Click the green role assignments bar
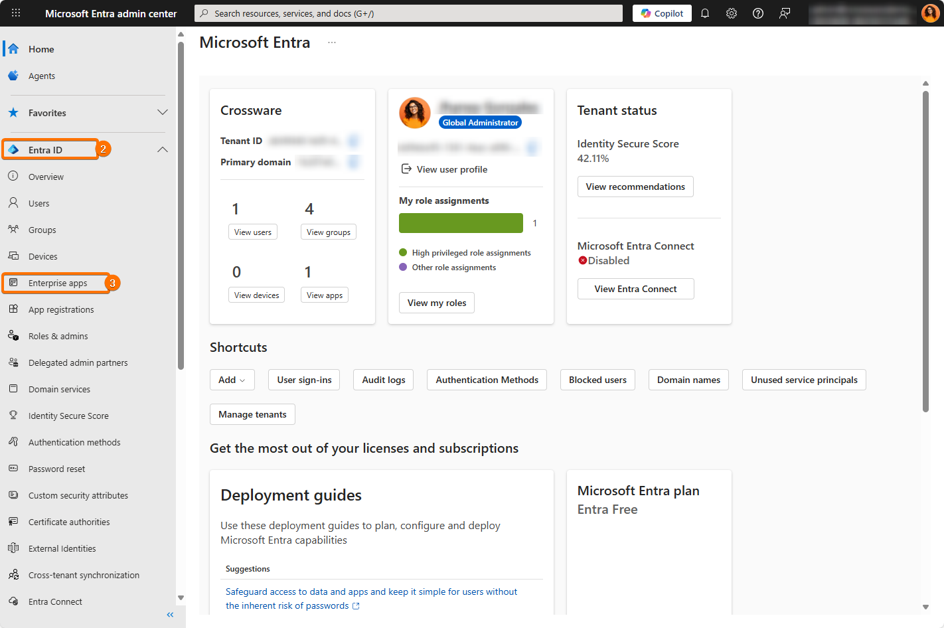Image resolution: width=944 pixels, height=628 pixels. pos(461,223)
